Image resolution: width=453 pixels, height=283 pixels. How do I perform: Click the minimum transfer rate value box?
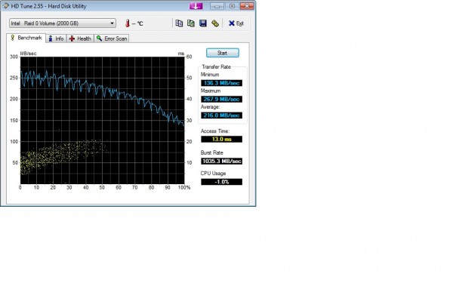(x=221, y=83)
